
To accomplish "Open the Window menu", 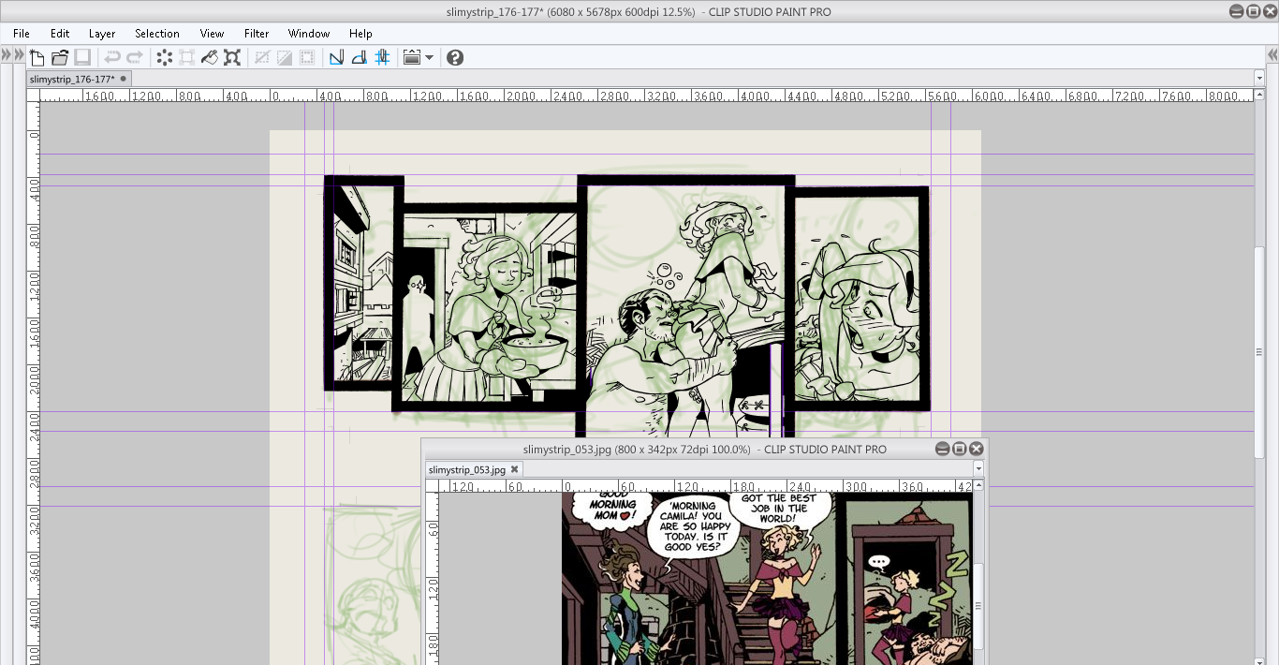I will coord(309,34).
